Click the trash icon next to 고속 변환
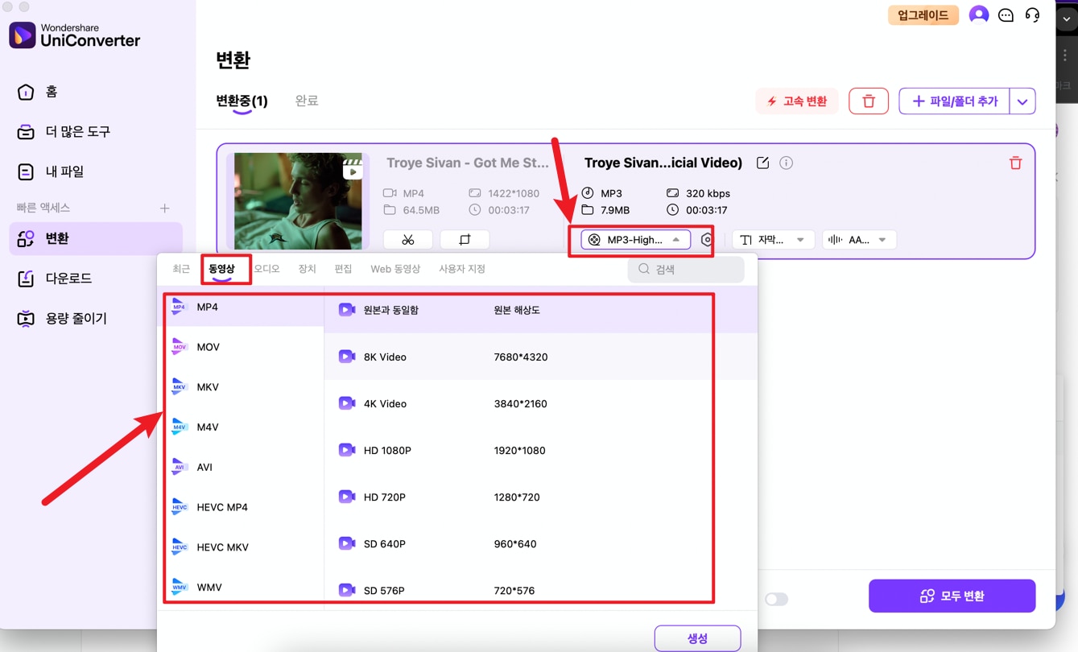The width and height of the screenshot is (1078, 652). 869,101
